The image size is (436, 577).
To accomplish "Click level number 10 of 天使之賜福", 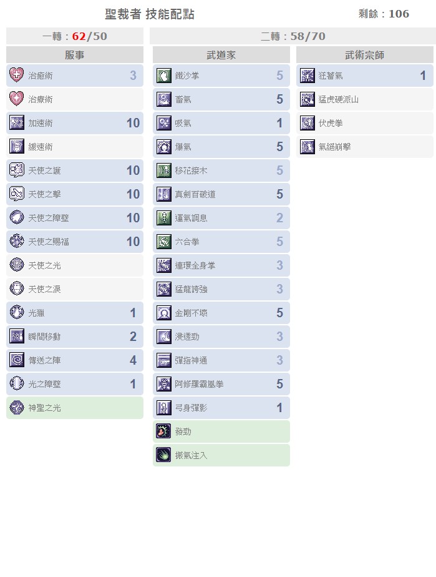I will pos(133,242).
